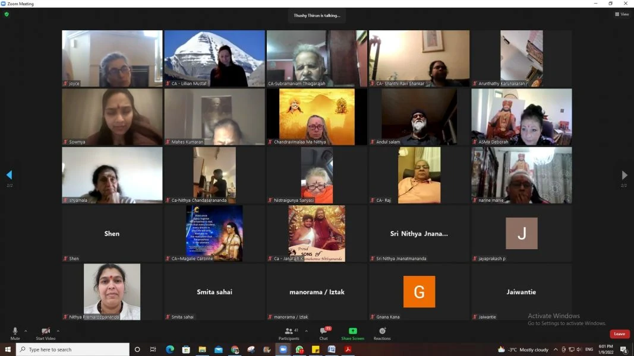Select the Chandravimalaa Ma Nithya video tile
The width and height of the screenshot is (634, 356).
click(317, 117)
